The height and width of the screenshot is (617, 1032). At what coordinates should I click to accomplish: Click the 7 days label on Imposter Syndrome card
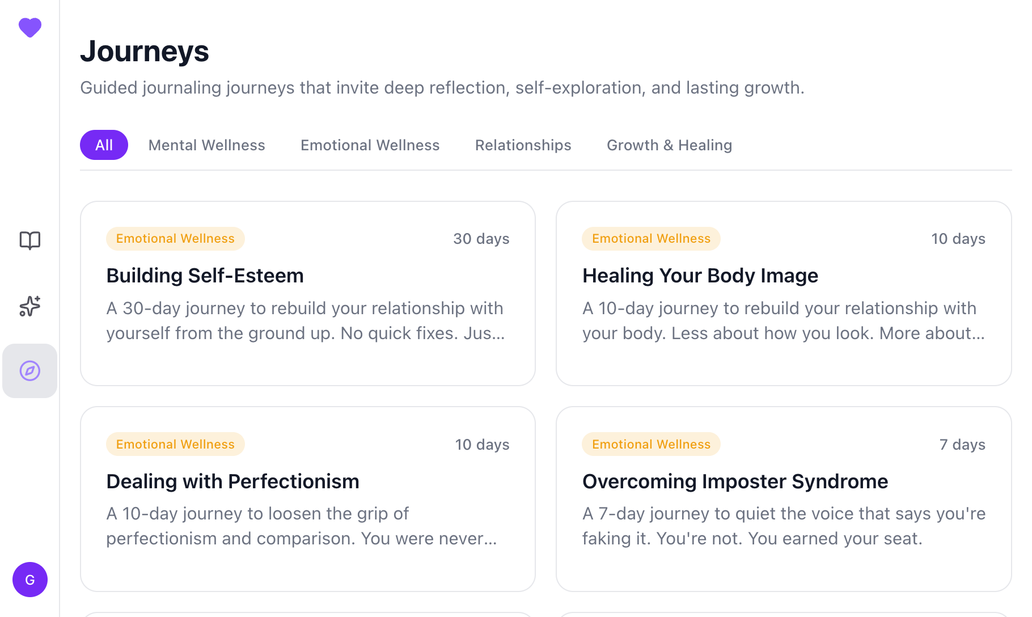pyautogui.click(x=962, y=445)
